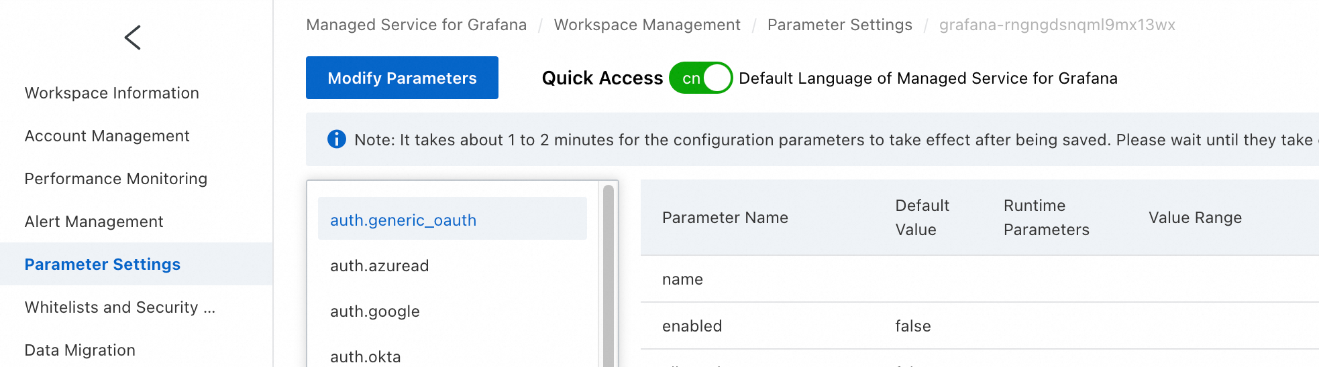Select the auth.google parameter group
Viewport: 1319px width, 367px height.
pyautogui.click(x=375, y=311)
